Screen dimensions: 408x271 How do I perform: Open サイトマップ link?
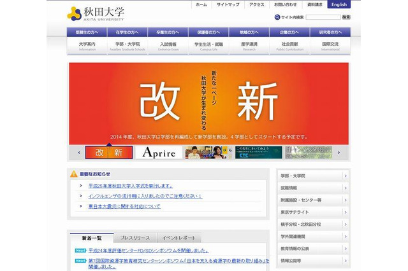coord(228,4)
